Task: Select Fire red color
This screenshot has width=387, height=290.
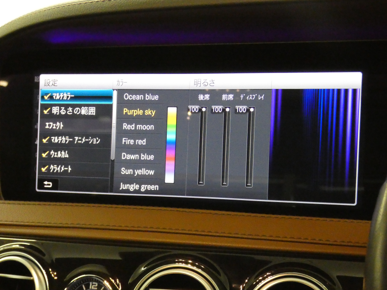Action: tap(134, 142)
